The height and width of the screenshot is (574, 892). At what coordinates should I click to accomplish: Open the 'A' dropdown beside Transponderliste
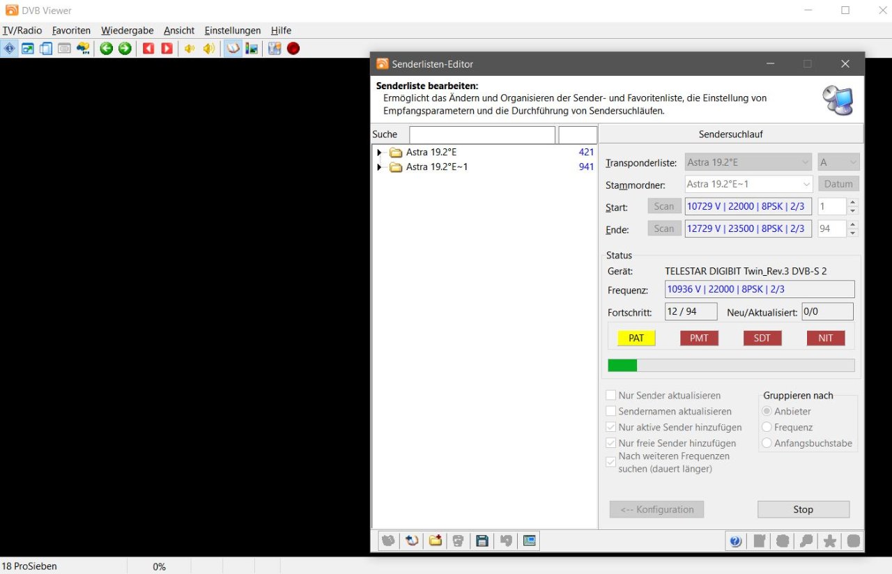pyautogui.click(x=838, y=162)
